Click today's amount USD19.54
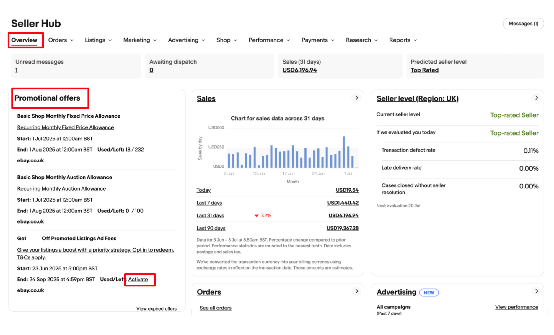The width and height of the screenshot is (554, 335). tap(347, 190)
